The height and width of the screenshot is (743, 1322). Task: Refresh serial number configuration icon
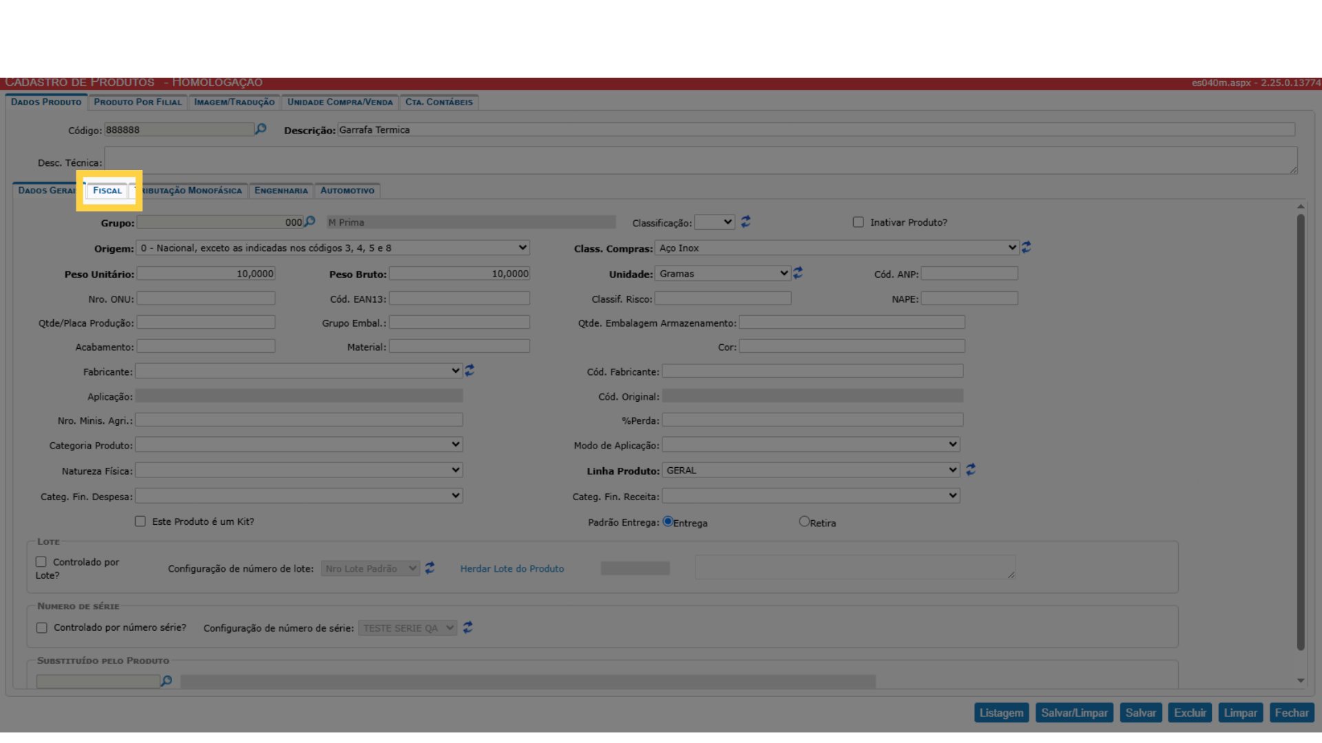point(468,627)
